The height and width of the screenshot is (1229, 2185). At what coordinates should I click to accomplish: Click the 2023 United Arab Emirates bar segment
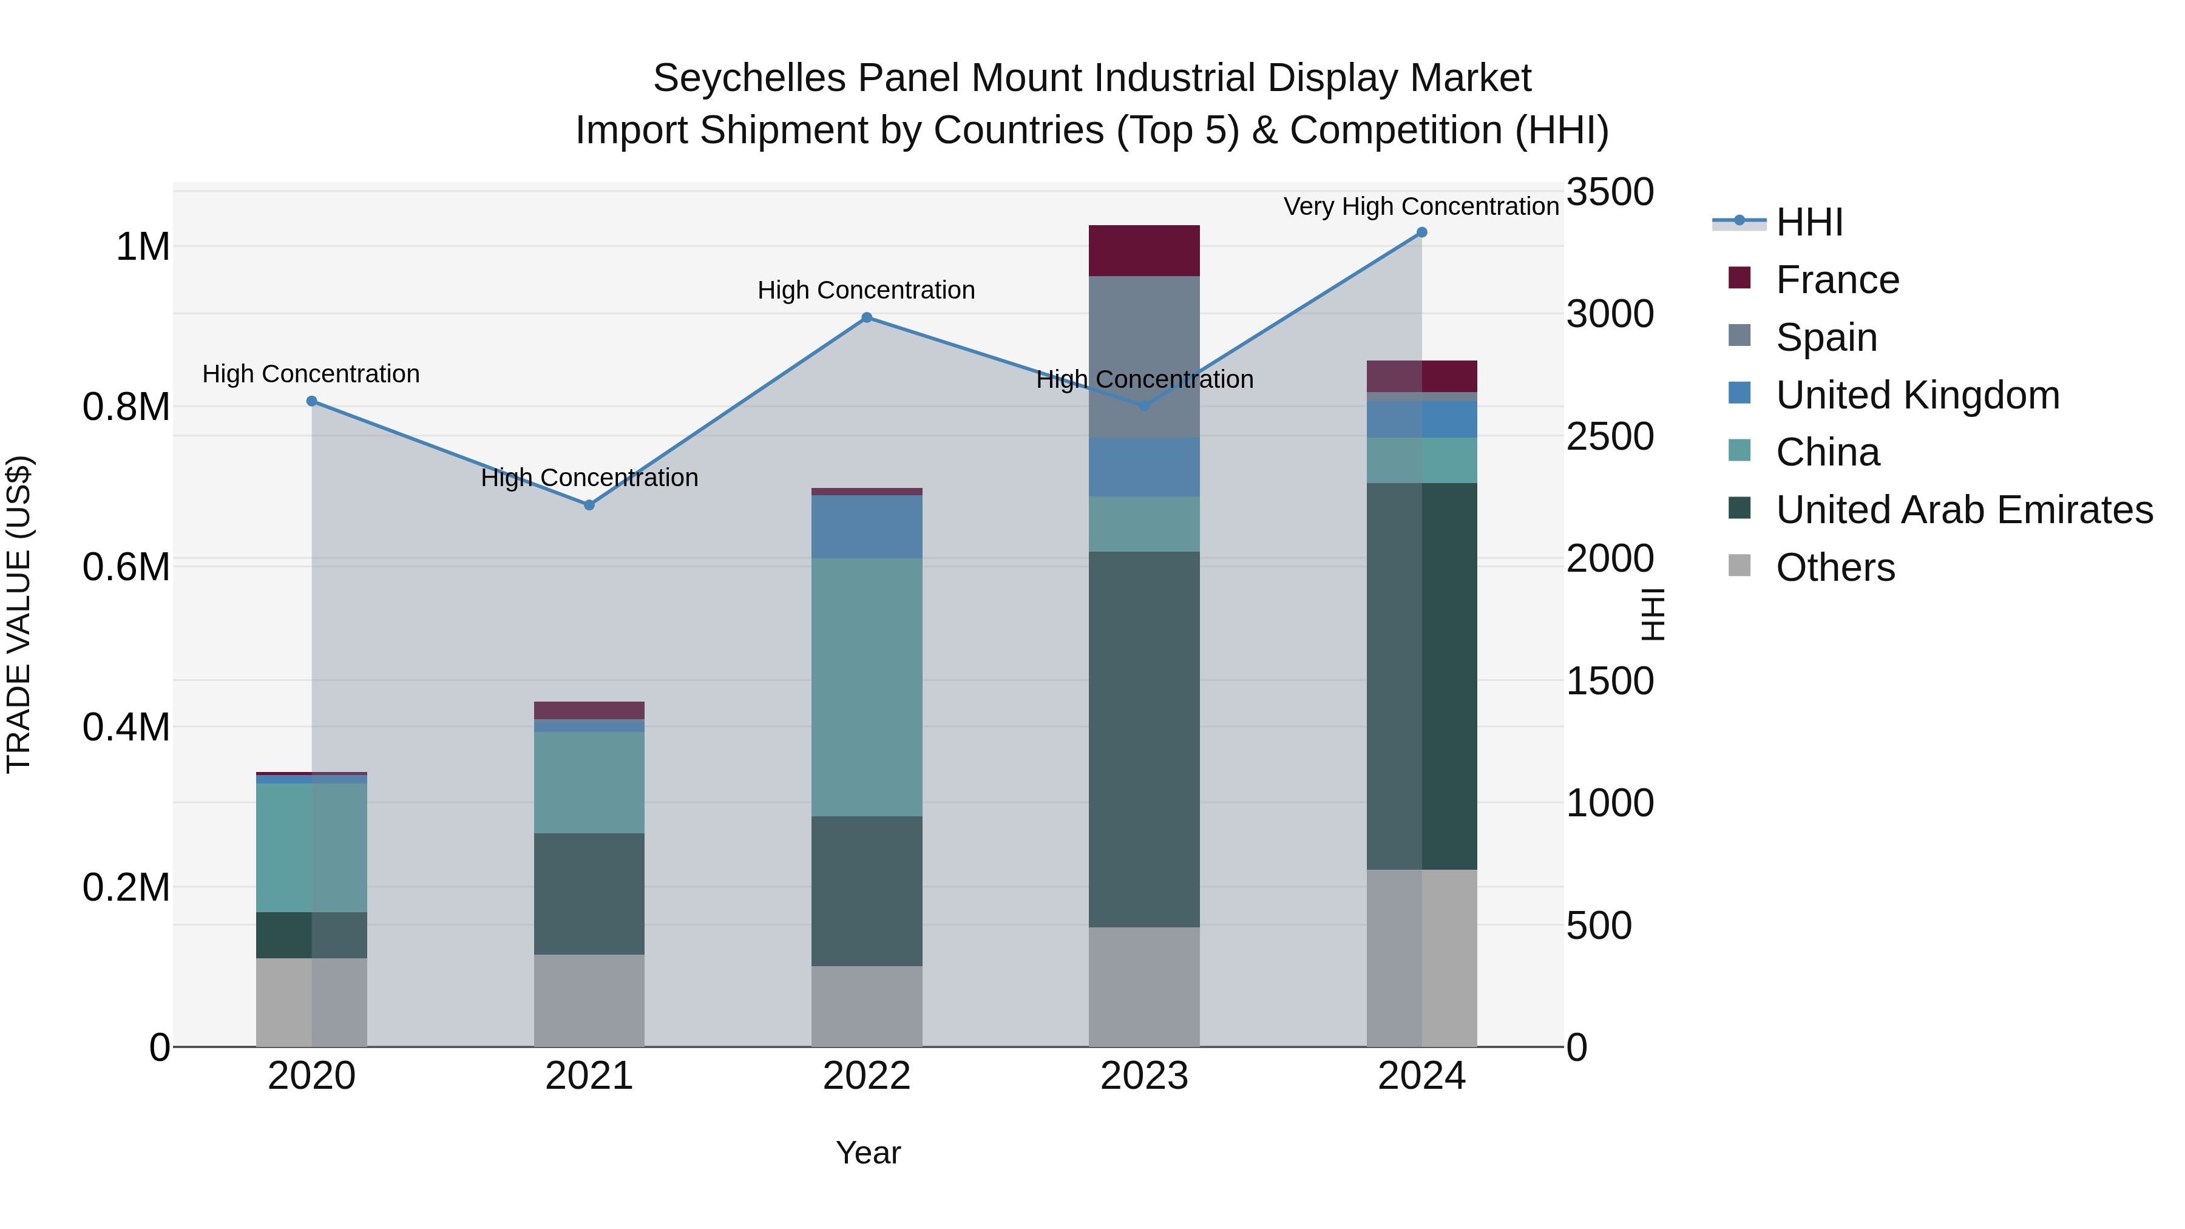(1144, 740)
